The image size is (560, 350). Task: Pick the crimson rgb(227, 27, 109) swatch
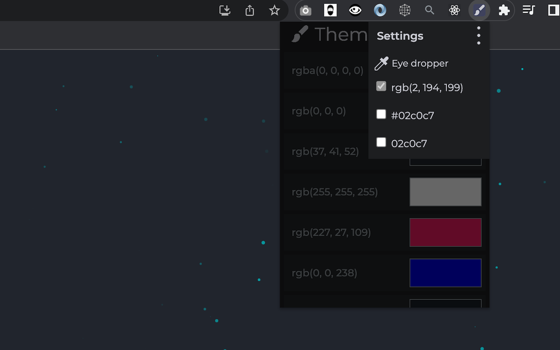(445, 232)
